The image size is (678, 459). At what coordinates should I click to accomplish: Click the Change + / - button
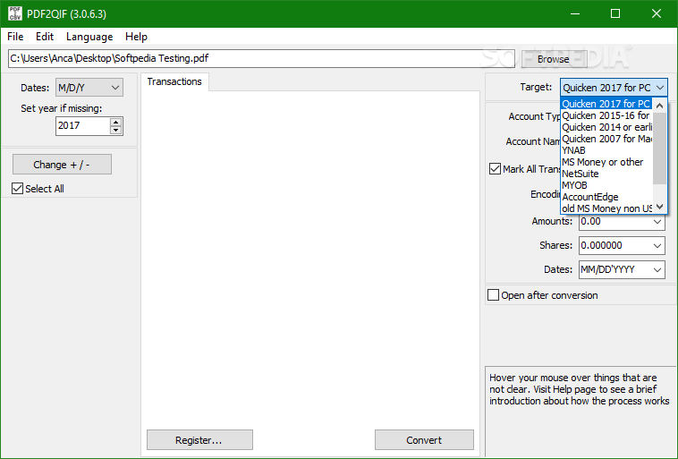click(x=62, y=165)
